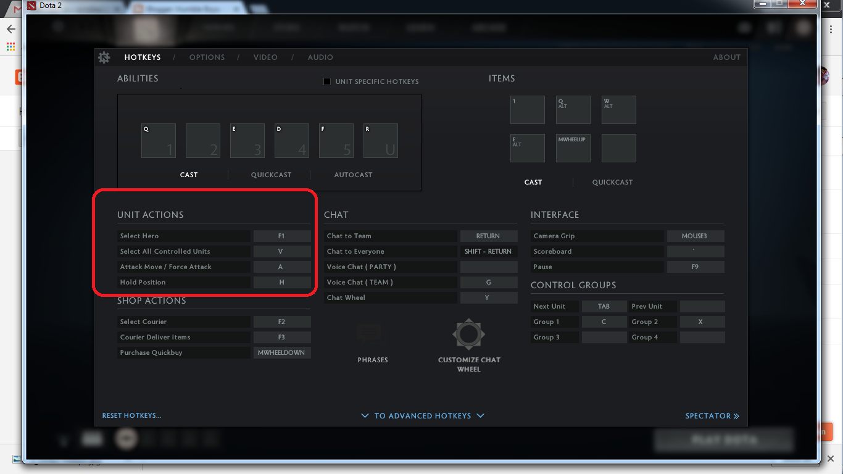843x474 pixels.
Task: Click the Attack Move A key field
Action: [x=282, y=267]
